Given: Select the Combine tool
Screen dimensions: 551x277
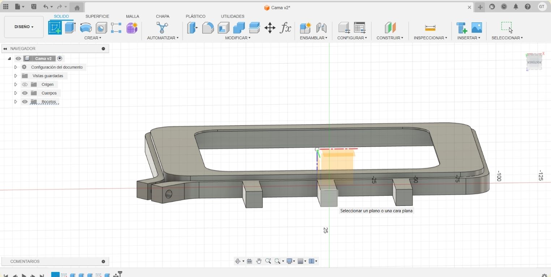Looking at the screenshot, I should point(239,28).
